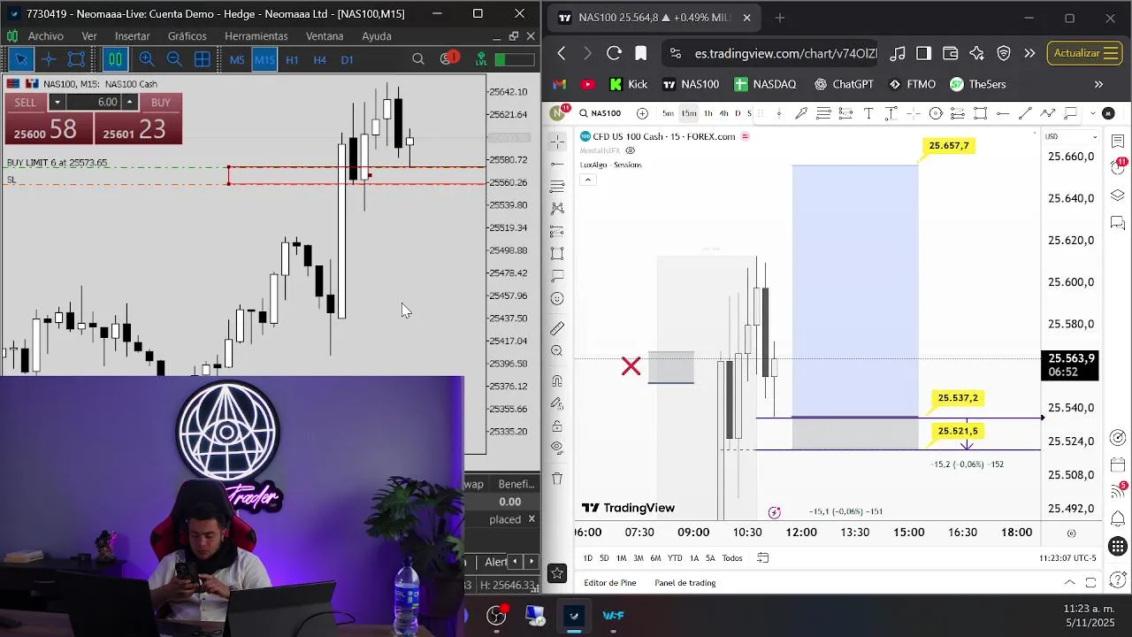
Task: Switch MetaTrader chart to H1 timeframe
Action: click(292, 60)
